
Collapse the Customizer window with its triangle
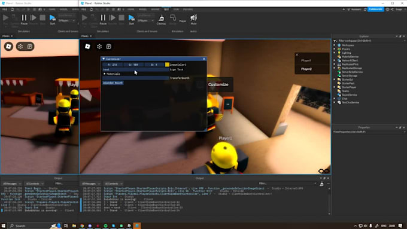[x=104, y=59]
